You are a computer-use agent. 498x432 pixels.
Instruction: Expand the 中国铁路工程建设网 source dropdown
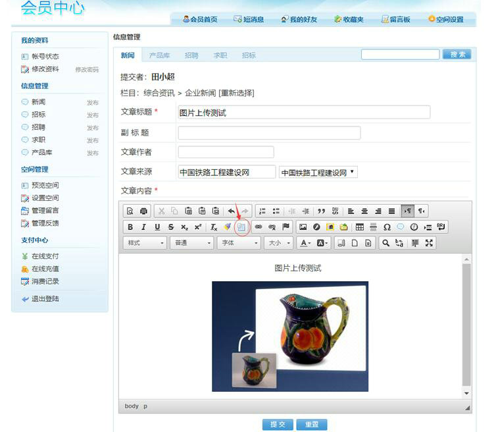click(x=318, y=173)
